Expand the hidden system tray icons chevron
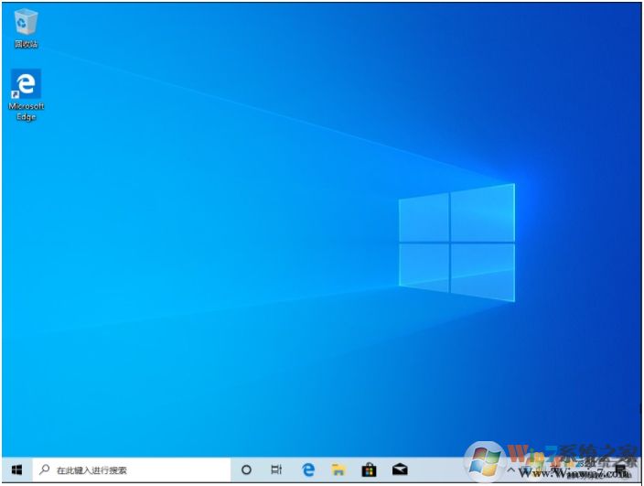644x486 pixels. pos(511,470)
